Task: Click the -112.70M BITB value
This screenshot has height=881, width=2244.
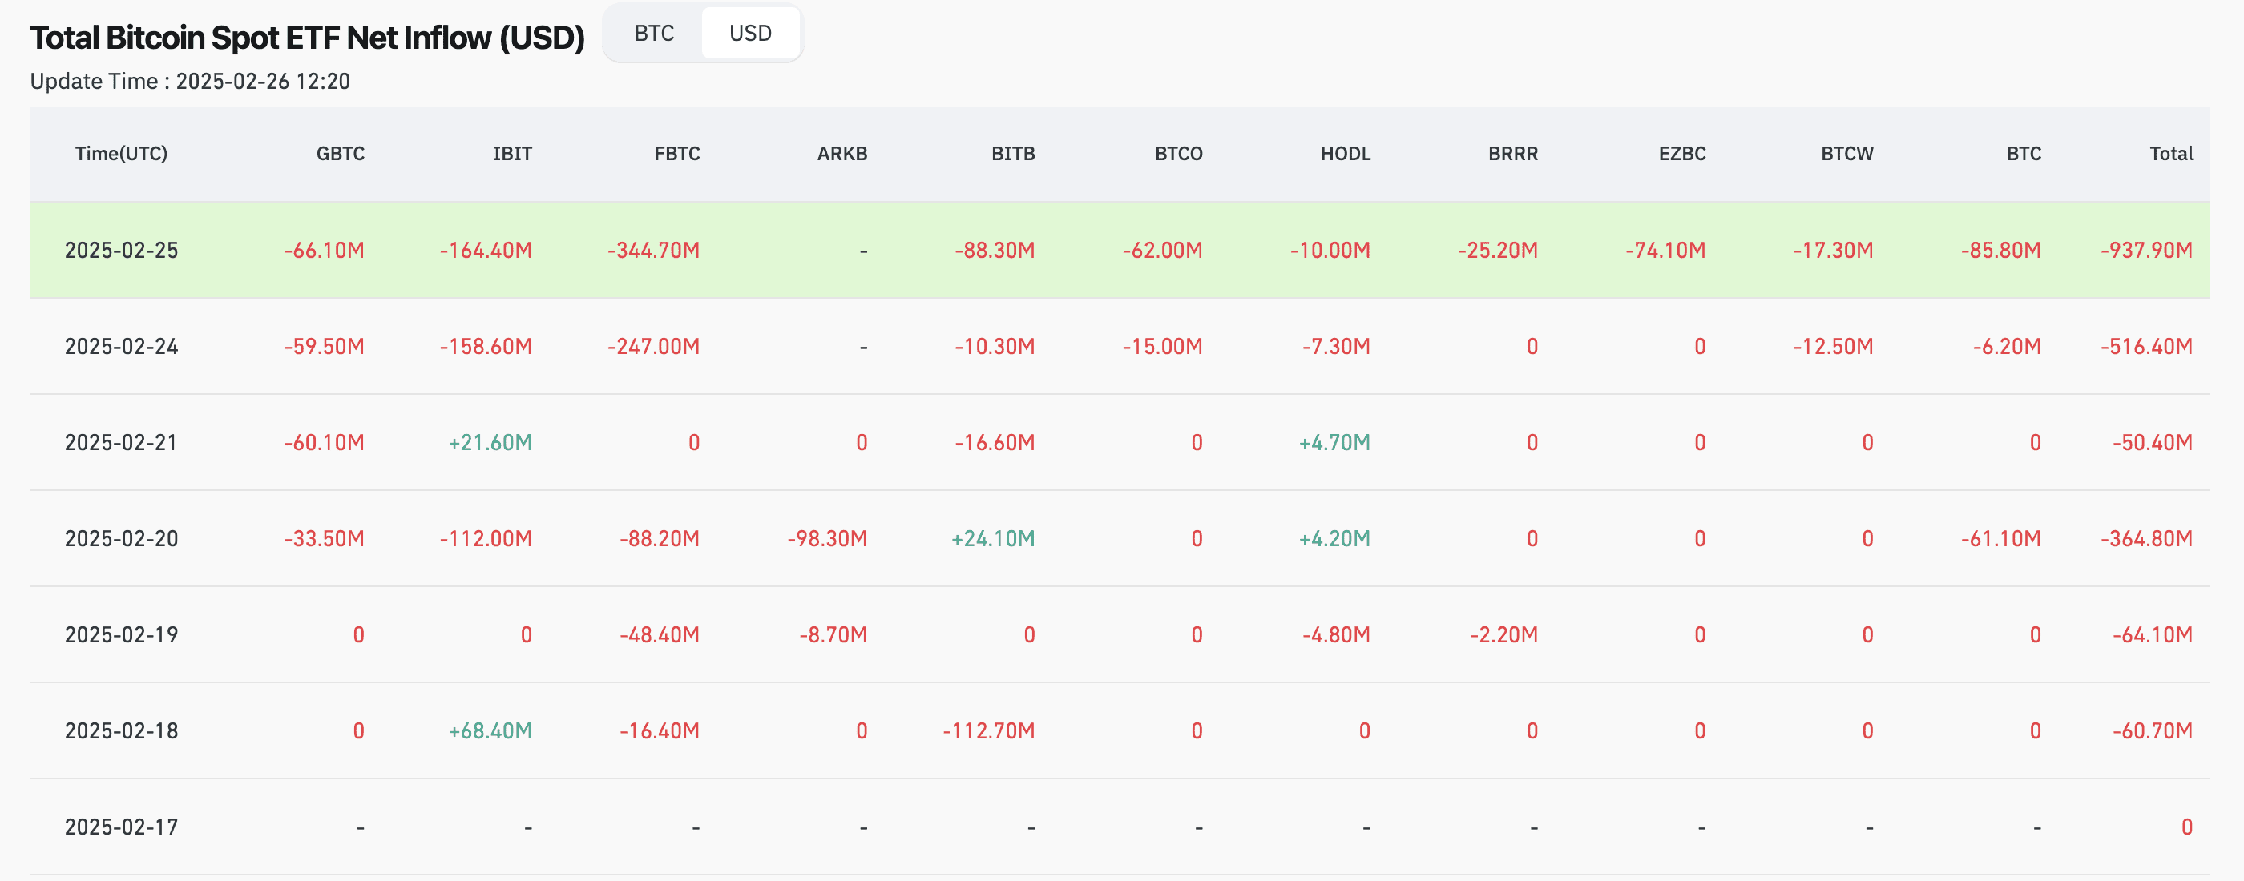Action: [989, 731]
